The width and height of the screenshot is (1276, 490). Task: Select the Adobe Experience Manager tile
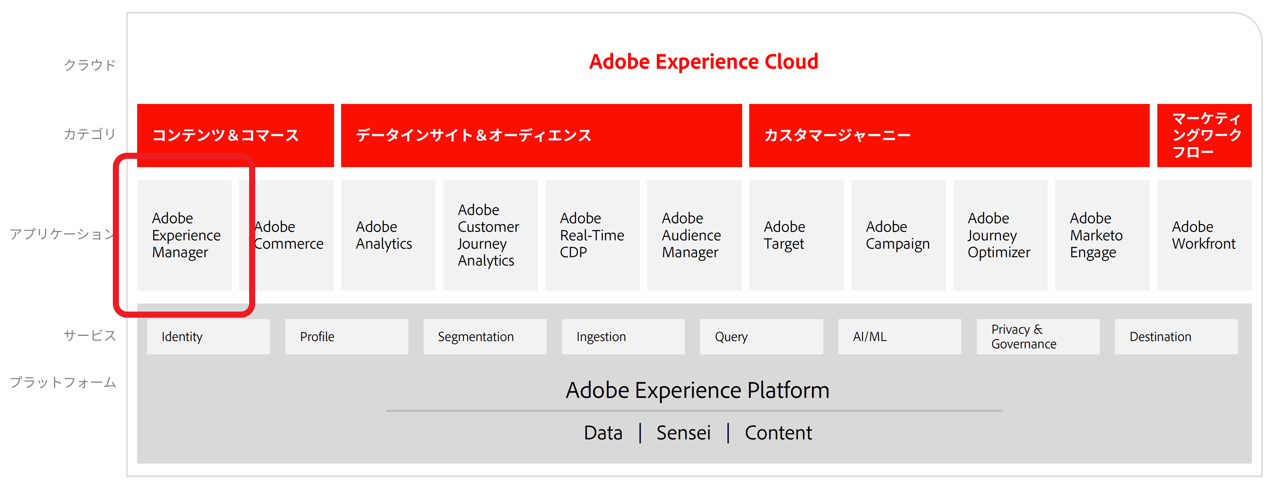pyautogui.click(x=184, y=235)
